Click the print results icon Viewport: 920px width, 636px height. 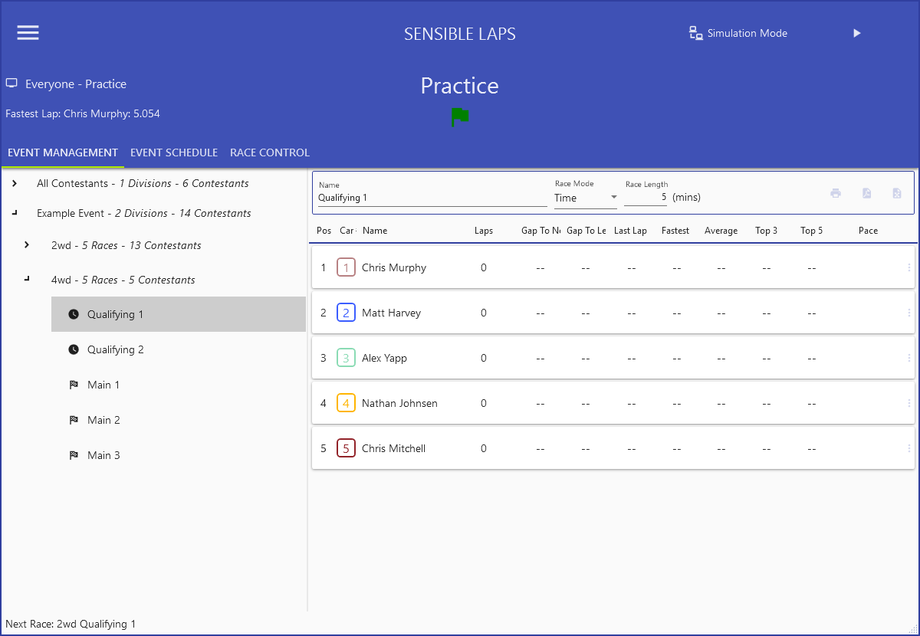pyautogui.click(x=836, y=193)
